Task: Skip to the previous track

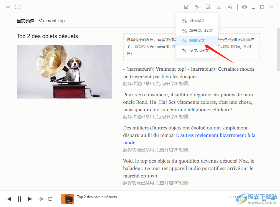Action: click(9, 199)
